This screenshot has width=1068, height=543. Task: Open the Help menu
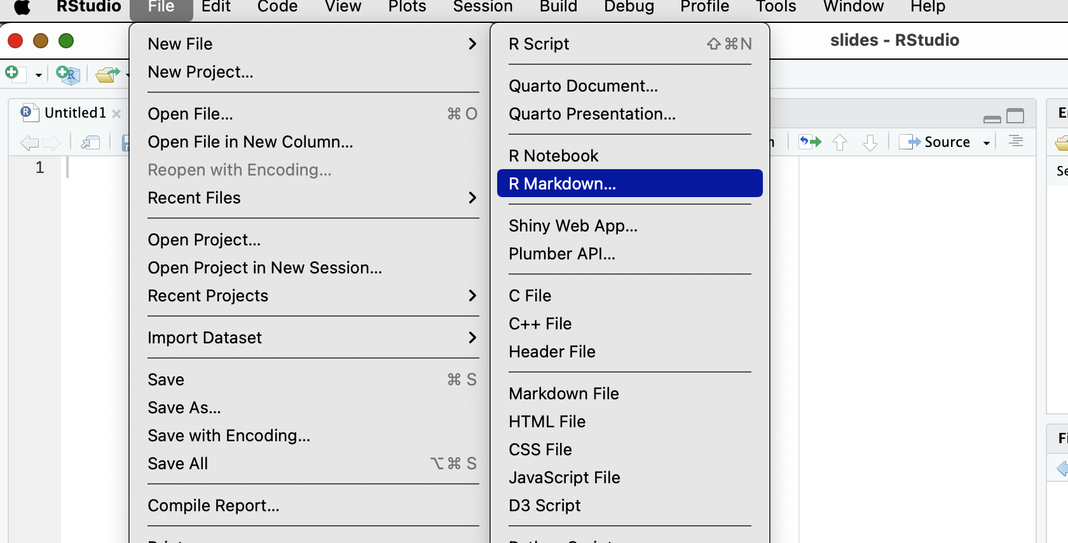pyautogui.click(x=928, y=6)
